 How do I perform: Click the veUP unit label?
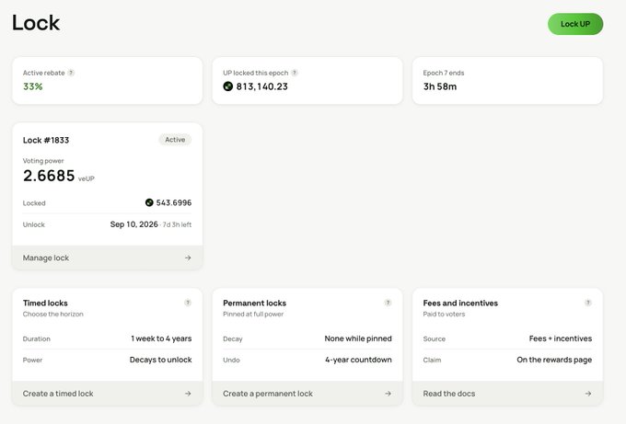(x=87, y=178)
